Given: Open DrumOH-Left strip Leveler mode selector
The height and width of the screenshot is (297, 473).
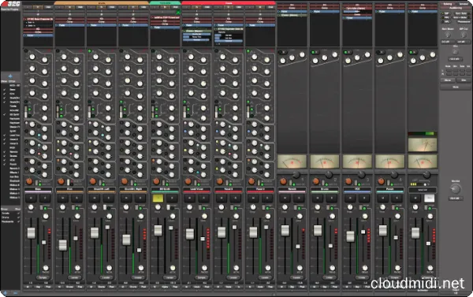Looking at the screenshot, I should click(x=106, y=277).
